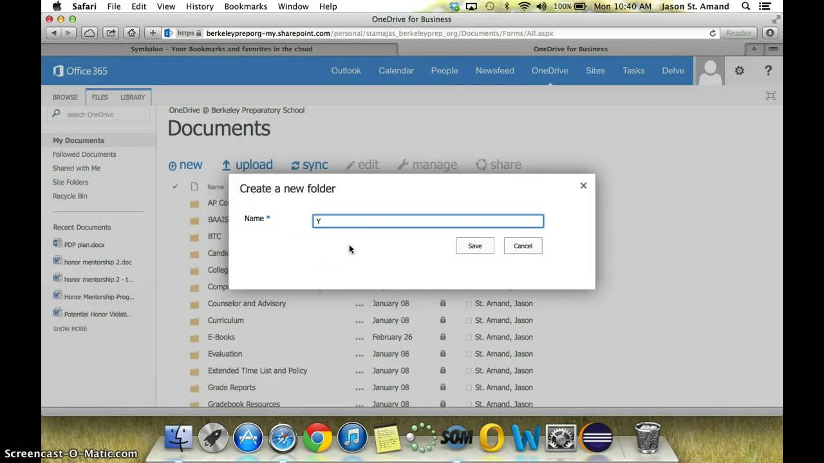The width and height of the screenshot is (824, 463).
Task: Click the search magnifier icon in OneDrive
Action: click(x=56, y=114)
